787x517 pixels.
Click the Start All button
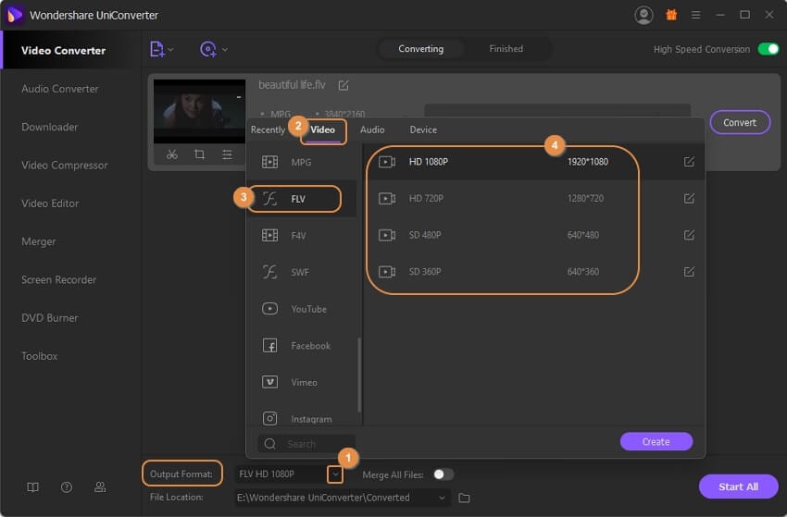738,486
